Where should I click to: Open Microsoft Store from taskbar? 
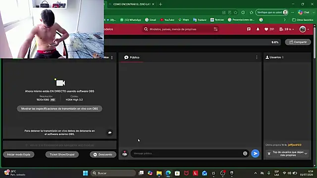coord(177,173)
